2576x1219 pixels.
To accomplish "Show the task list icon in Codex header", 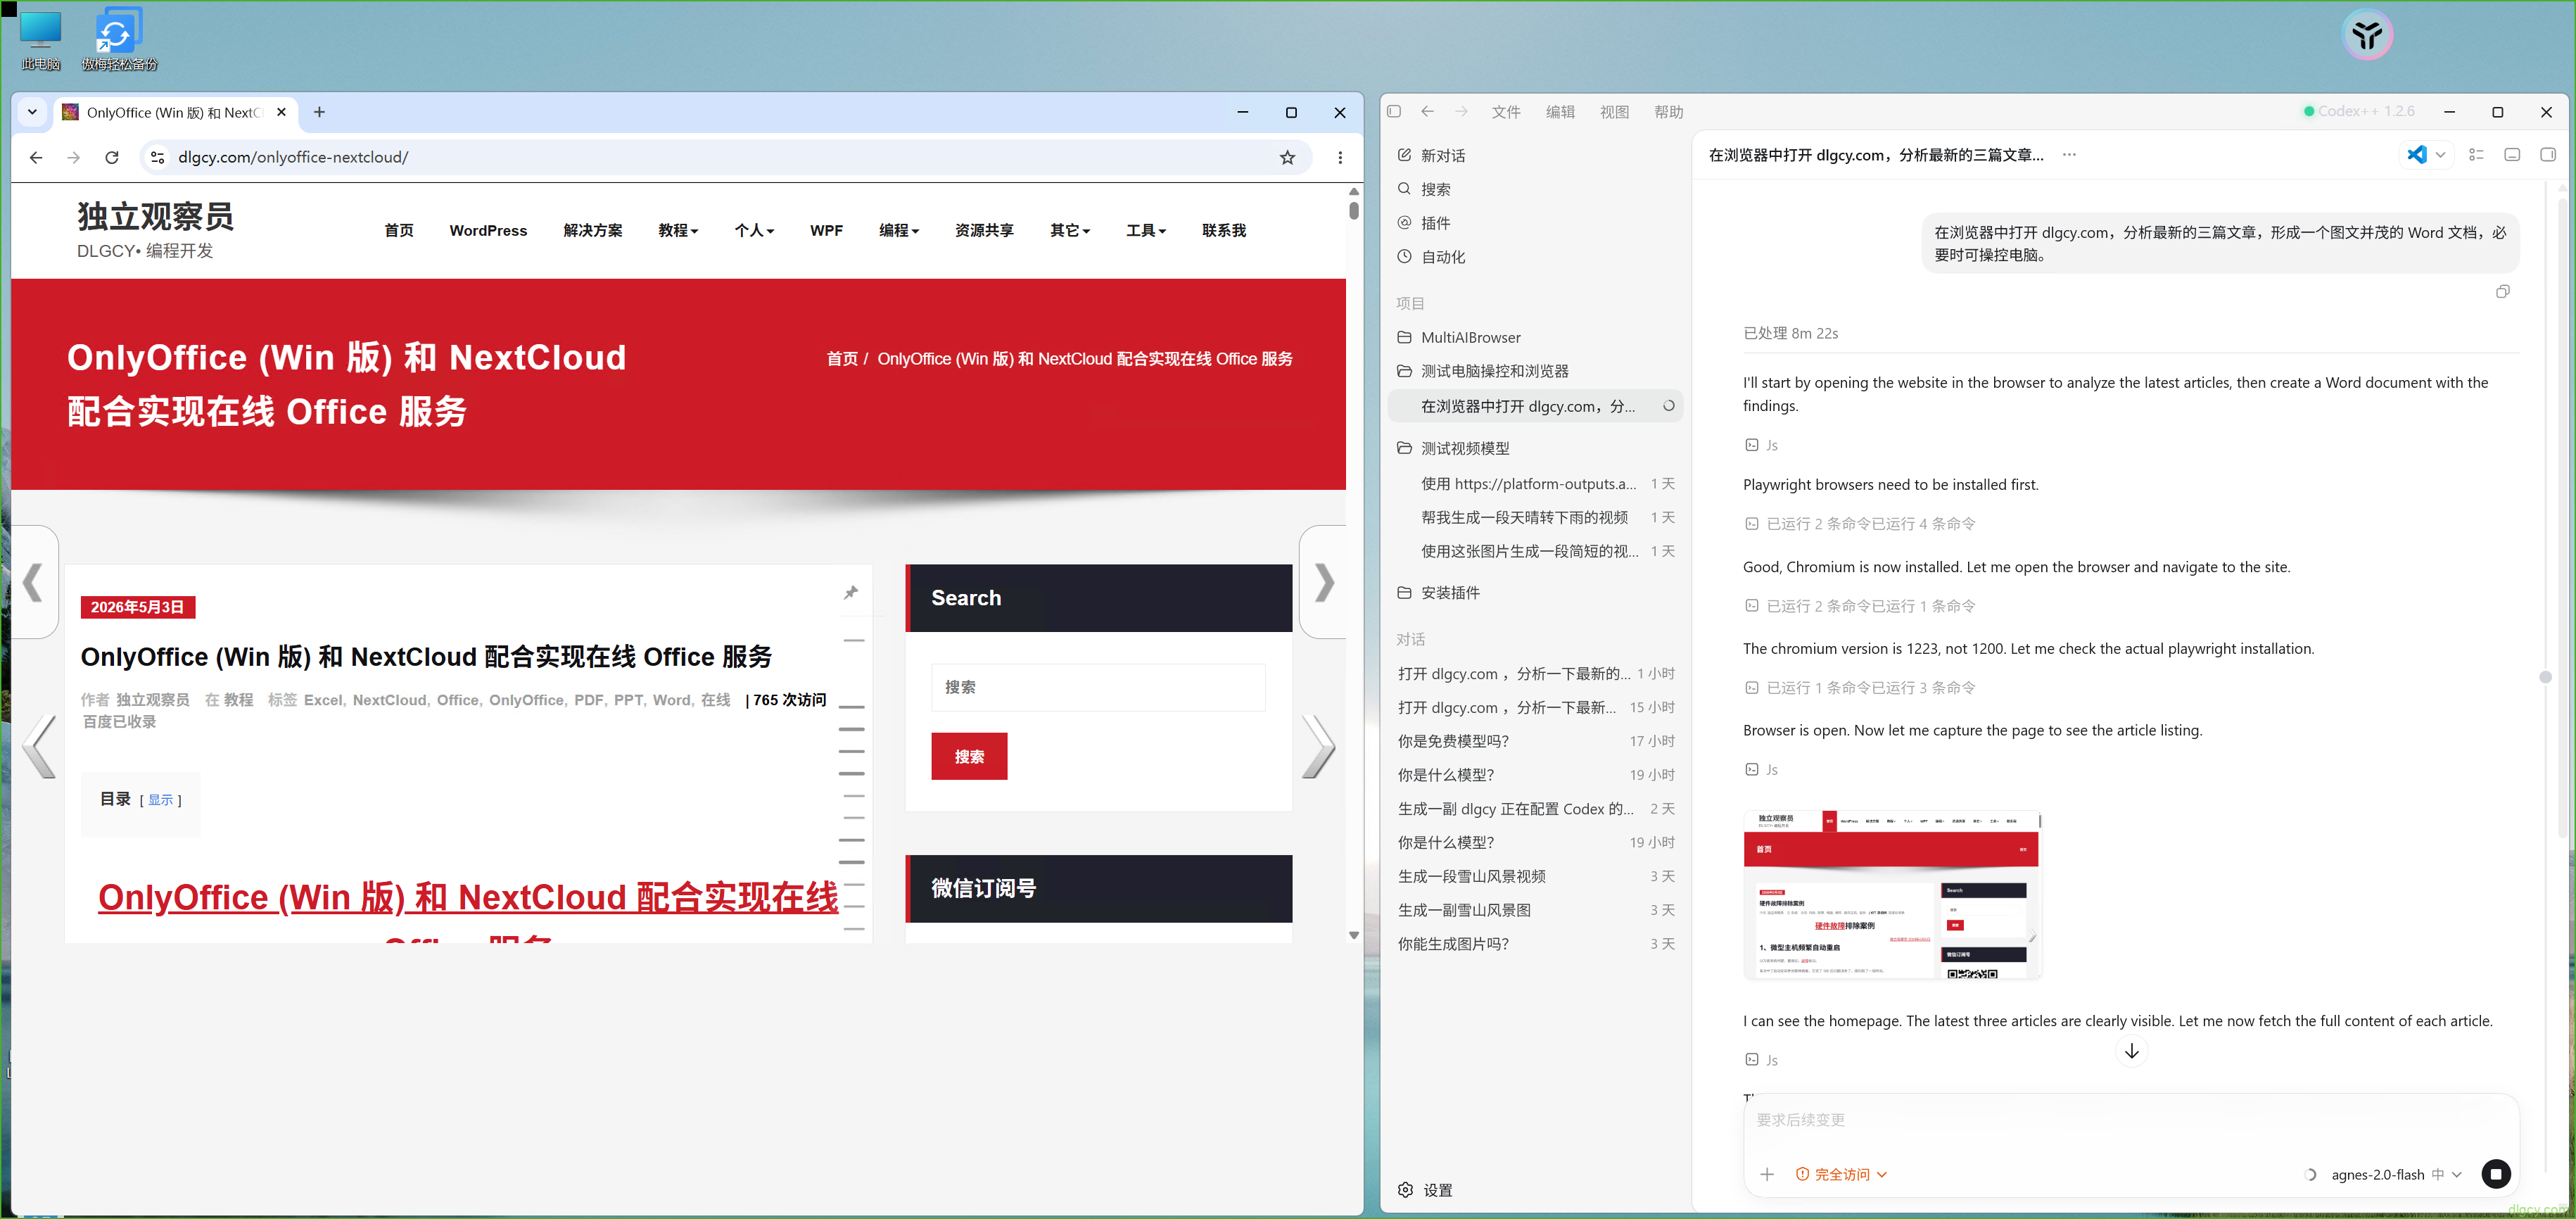I will coord(2476,155).
